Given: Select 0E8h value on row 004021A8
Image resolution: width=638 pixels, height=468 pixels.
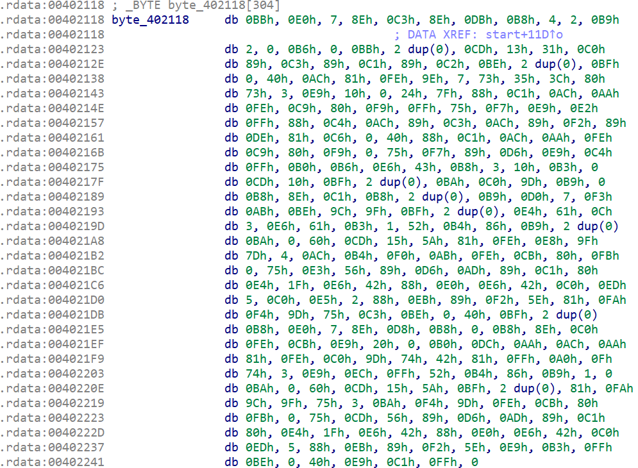Looking at the screenshot, I should [x=549, y=241].
